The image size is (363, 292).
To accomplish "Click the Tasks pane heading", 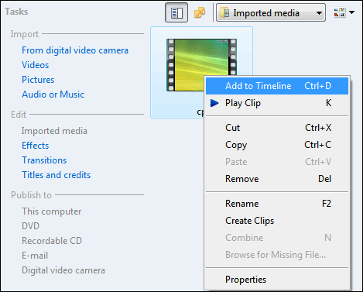I will pos(16,12).
